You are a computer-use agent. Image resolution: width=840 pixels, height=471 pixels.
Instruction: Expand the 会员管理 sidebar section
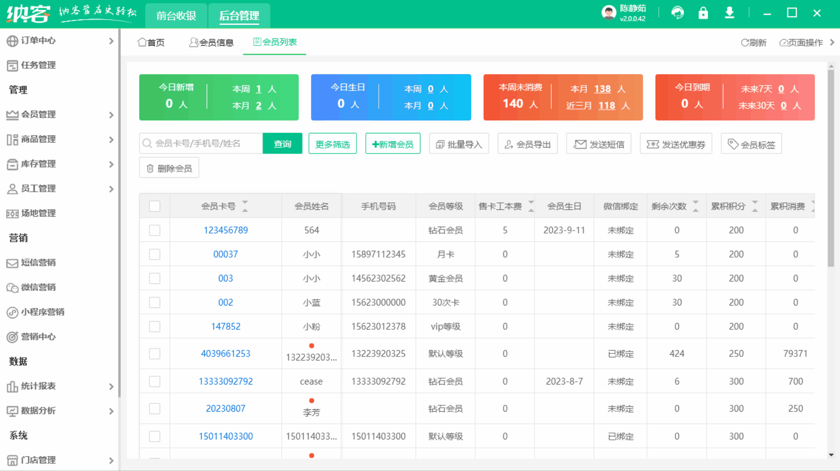tap(60, 115)
